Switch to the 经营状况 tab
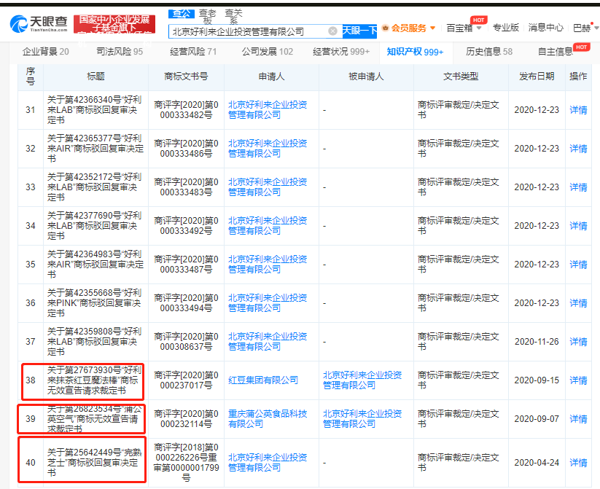Viewport: 600px width, 489px height. 341,52
